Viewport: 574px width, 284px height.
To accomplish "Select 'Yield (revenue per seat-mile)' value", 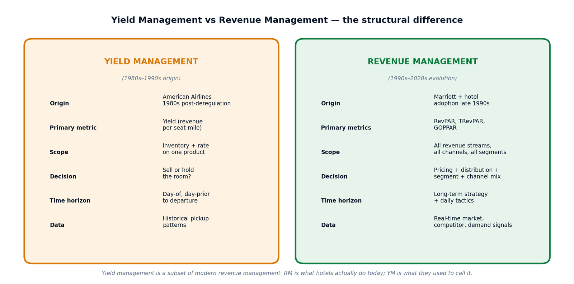I will (183, 125).
